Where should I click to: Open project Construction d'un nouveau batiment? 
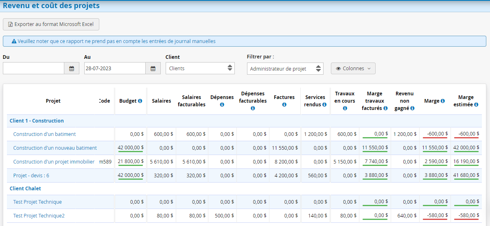point(55,148)
